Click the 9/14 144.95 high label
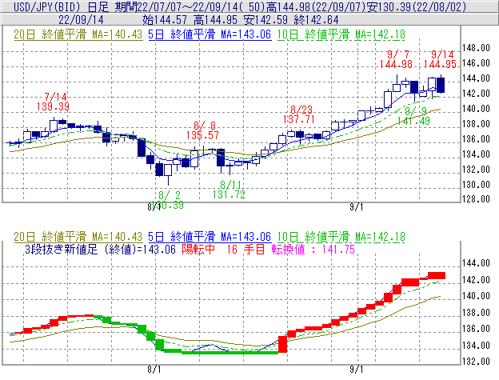This screenshot has height=380, width=499. pos(440,59)
